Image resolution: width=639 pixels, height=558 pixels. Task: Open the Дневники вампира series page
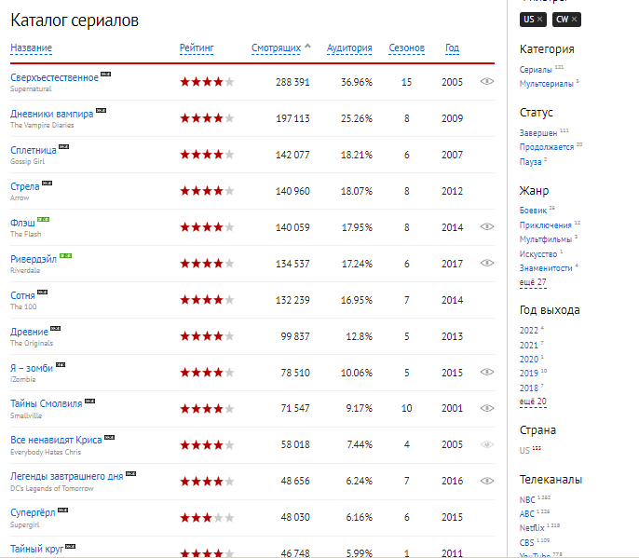52,114
